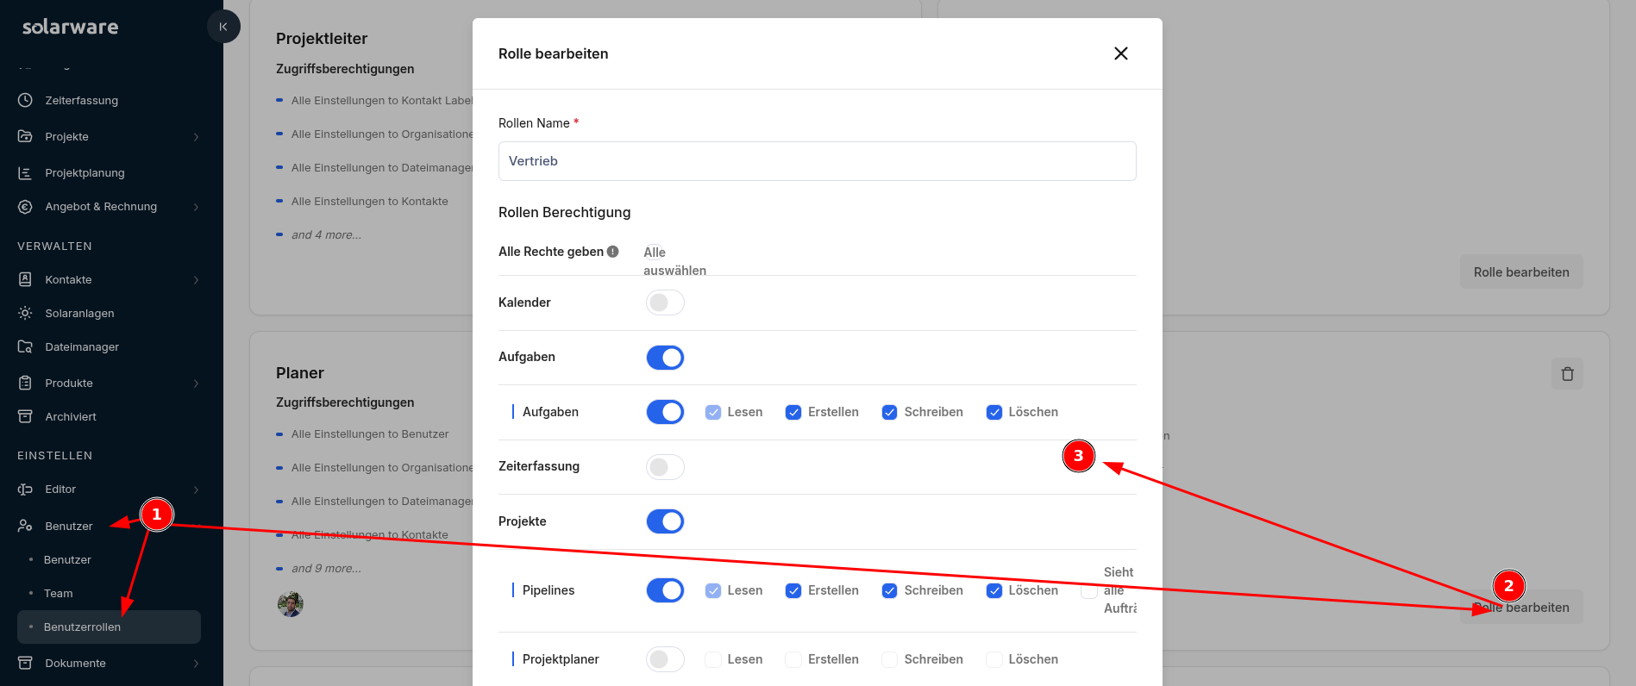Click the Rollen Name input field
The height and width of the screenshot is (686, 1636).
pos(817,161)
